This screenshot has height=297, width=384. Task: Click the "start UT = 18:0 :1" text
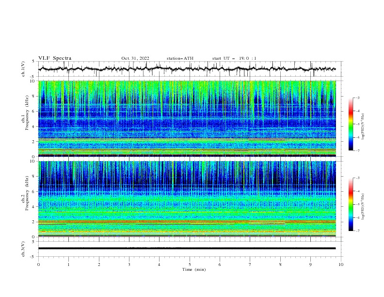tap(234, 58)
